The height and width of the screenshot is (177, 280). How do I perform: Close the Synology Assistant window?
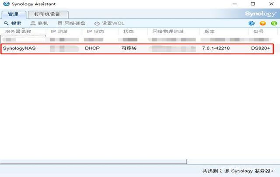pos(271,4)
